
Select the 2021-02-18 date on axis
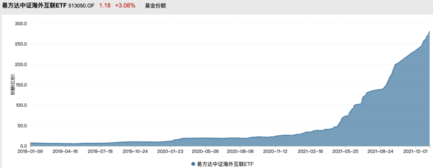pyautogui.click(x=310, y=152)
